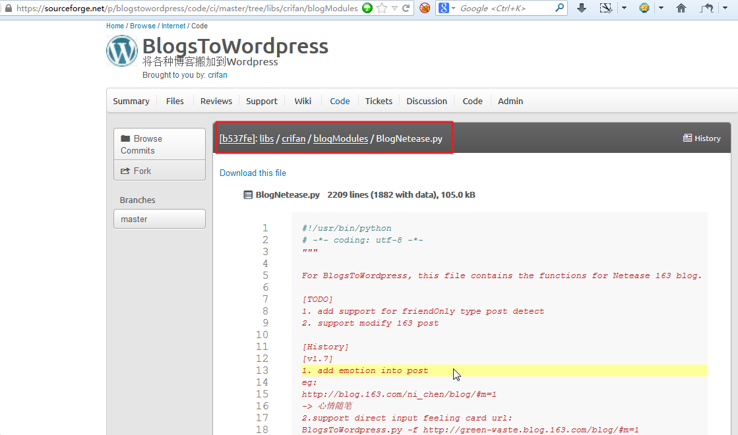This screenshot has height=435, width=738.
Task: Click the Fork button
Action: click(x=160, y=171)
